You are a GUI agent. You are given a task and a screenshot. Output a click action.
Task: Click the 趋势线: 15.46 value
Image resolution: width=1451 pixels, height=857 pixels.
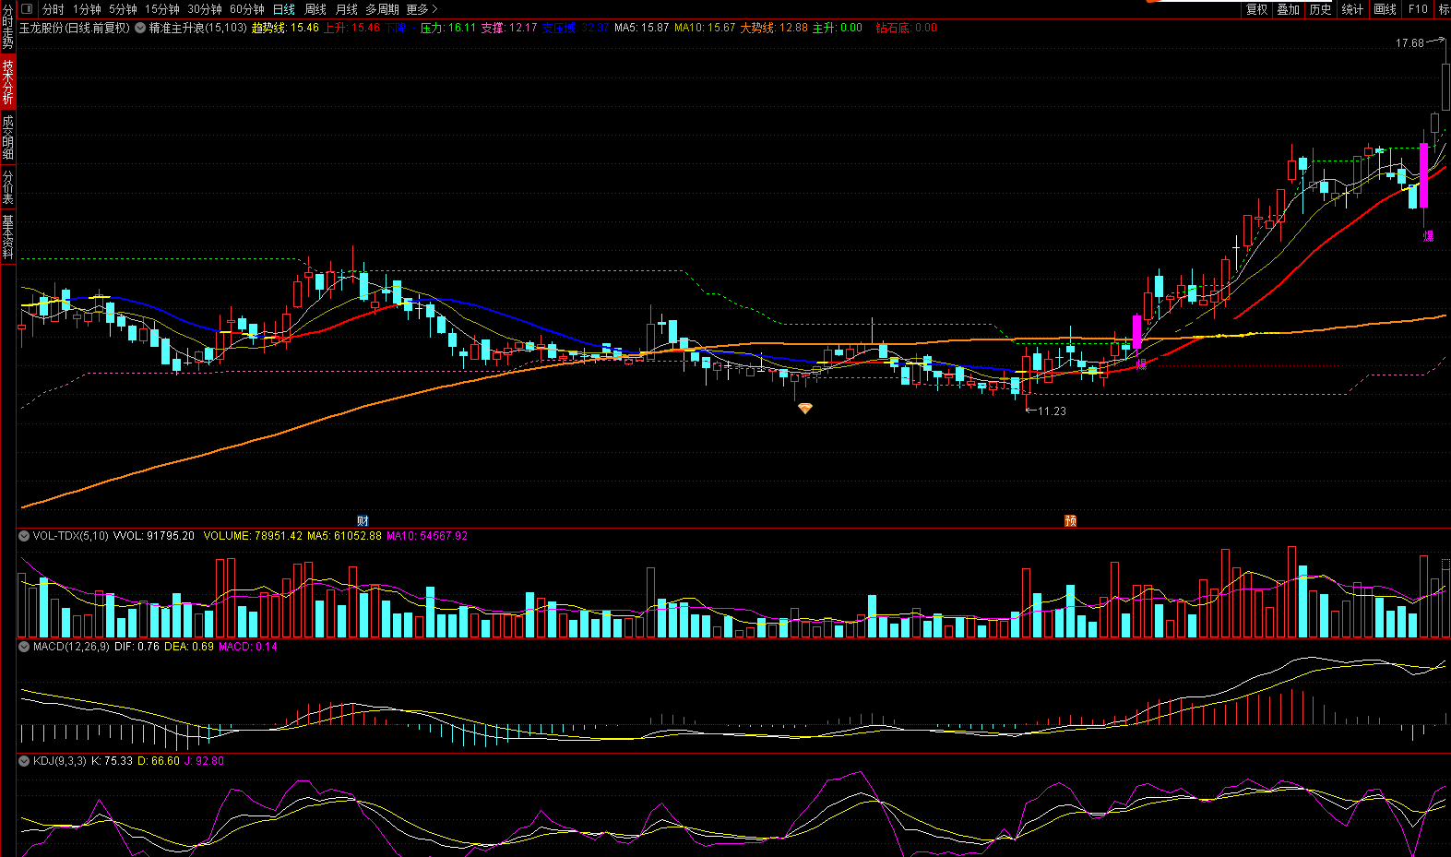coord(285,28)
